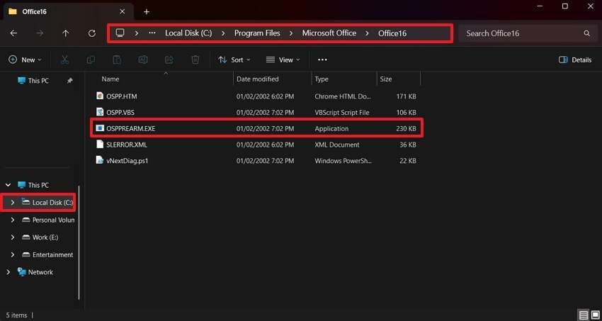The image size is (602, 321).
Task: Click the Paste toolbar icon
Action: [x=117, y=60]
